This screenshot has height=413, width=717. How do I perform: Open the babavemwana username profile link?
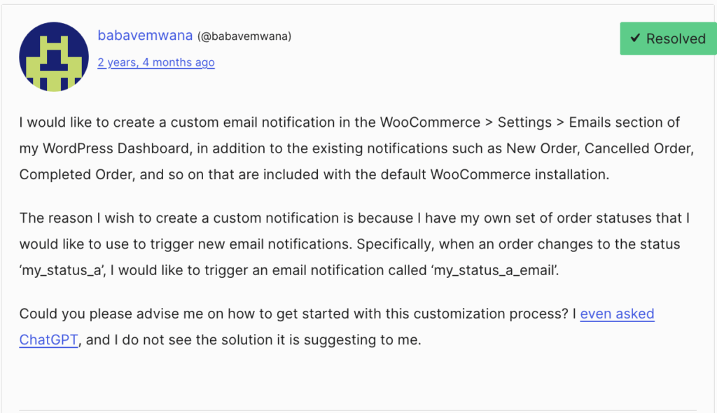pyautogui.click(x=145, y=36)
